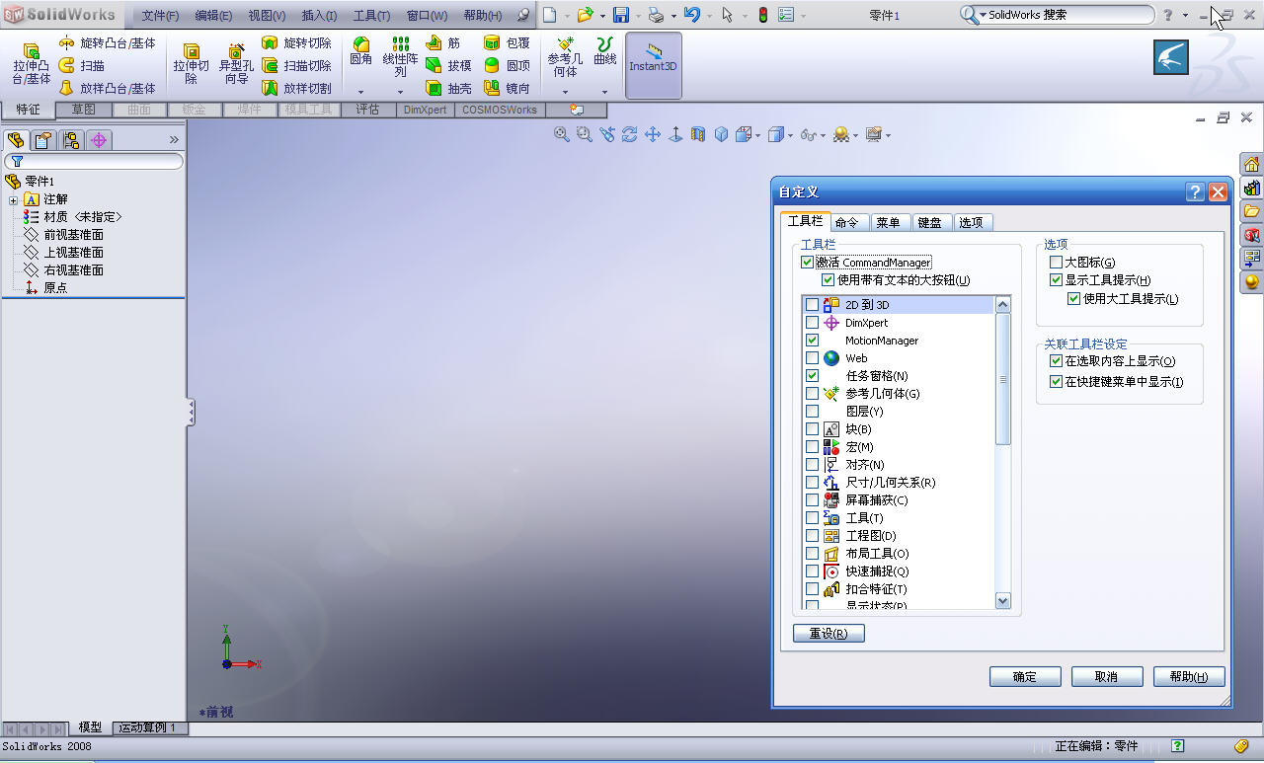Click the 重设 reset button

coord(829,634)
